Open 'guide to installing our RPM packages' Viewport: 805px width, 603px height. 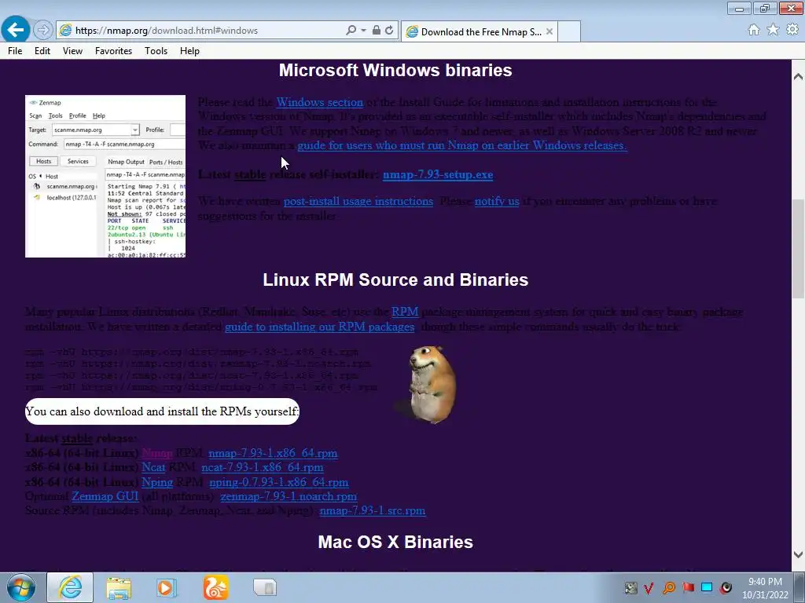pyautogui.click(x=319, y=327)
